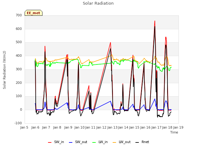The height and width of the screenshot is (148, 197).
Task: Click the Jan 15 x-axis label
Action: point(134,127)
